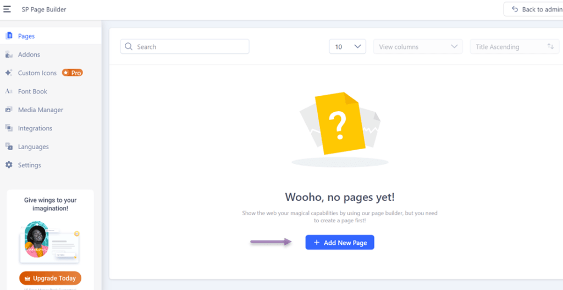Click the Custom Icons sparkle icon

(9, 73)
